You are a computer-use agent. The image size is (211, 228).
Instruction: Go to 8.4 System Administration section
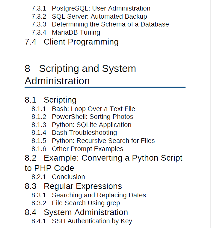pos(76,212)
